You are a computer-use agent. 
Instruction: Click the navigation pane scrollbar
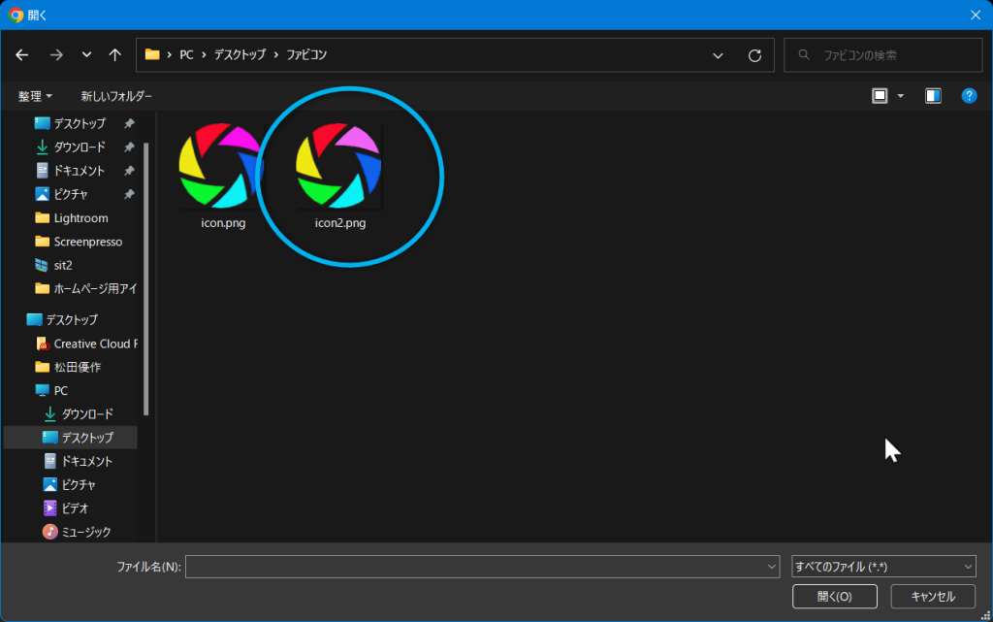click(x=146, y=278)
